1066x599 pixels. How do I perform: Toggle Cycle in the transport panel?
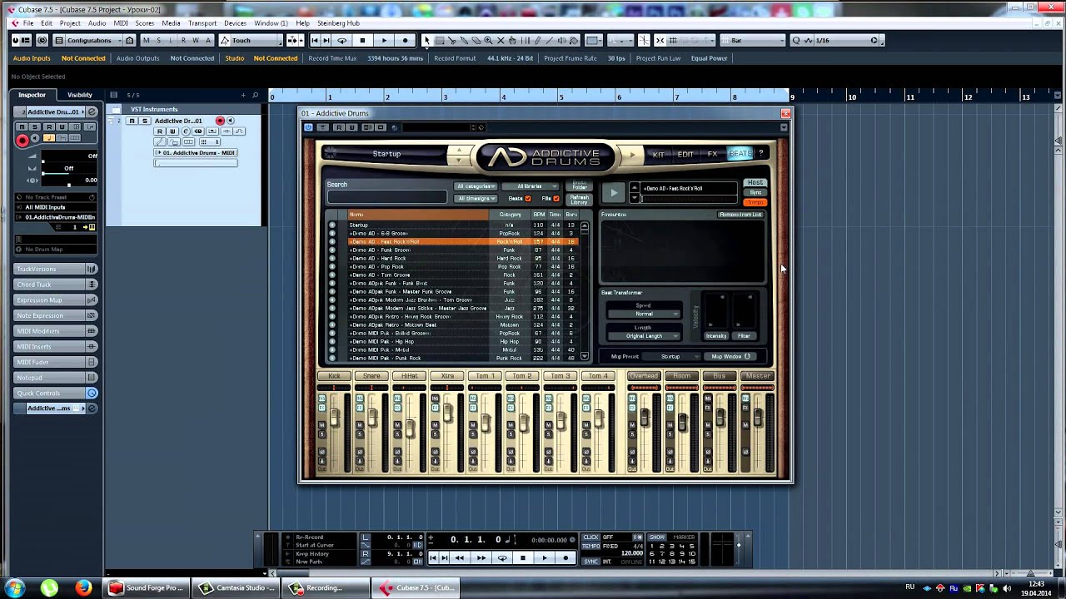pyautogui.click(x=502, y=558)
